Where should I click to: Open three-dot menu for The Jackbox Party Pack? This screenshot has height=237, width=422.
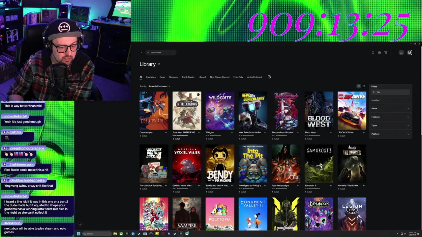pyautogui.click(x=166, y=186)
